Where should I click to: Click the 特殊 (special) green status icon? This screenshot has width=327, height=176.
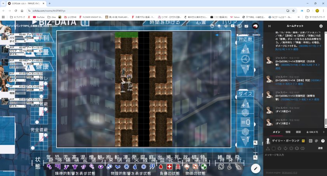click(204, 167)
